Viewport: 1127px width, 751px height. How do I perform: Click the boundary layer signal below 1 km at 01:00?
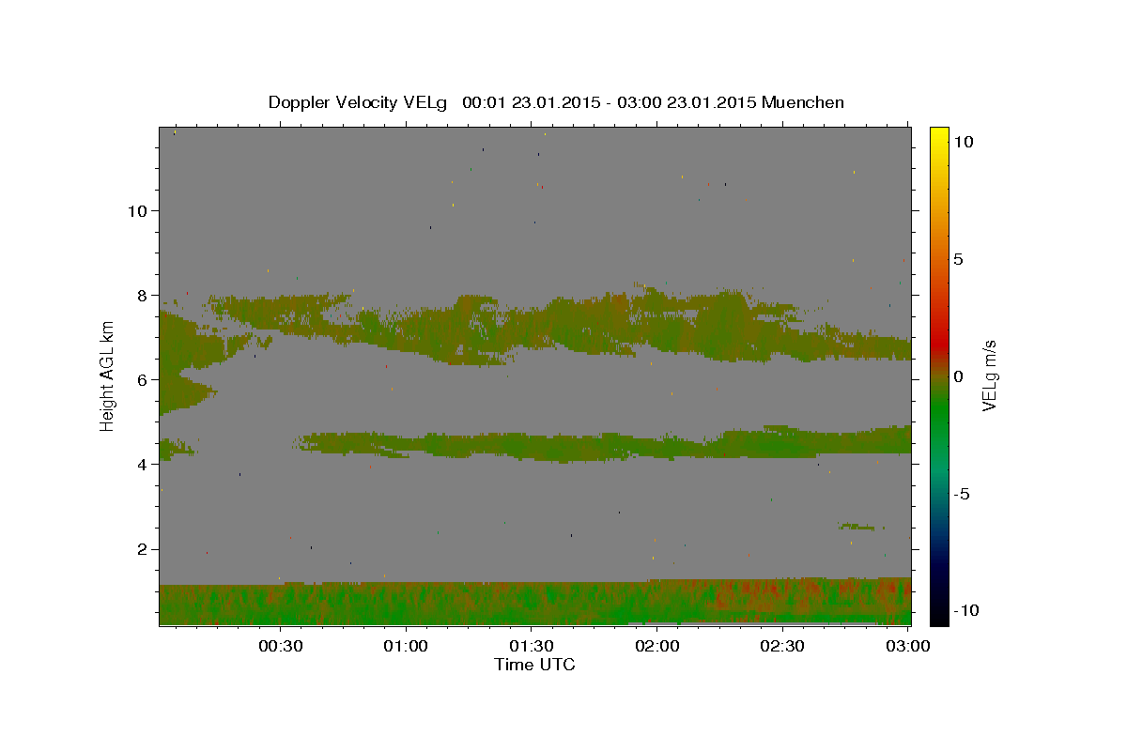[x=406, y=605]
